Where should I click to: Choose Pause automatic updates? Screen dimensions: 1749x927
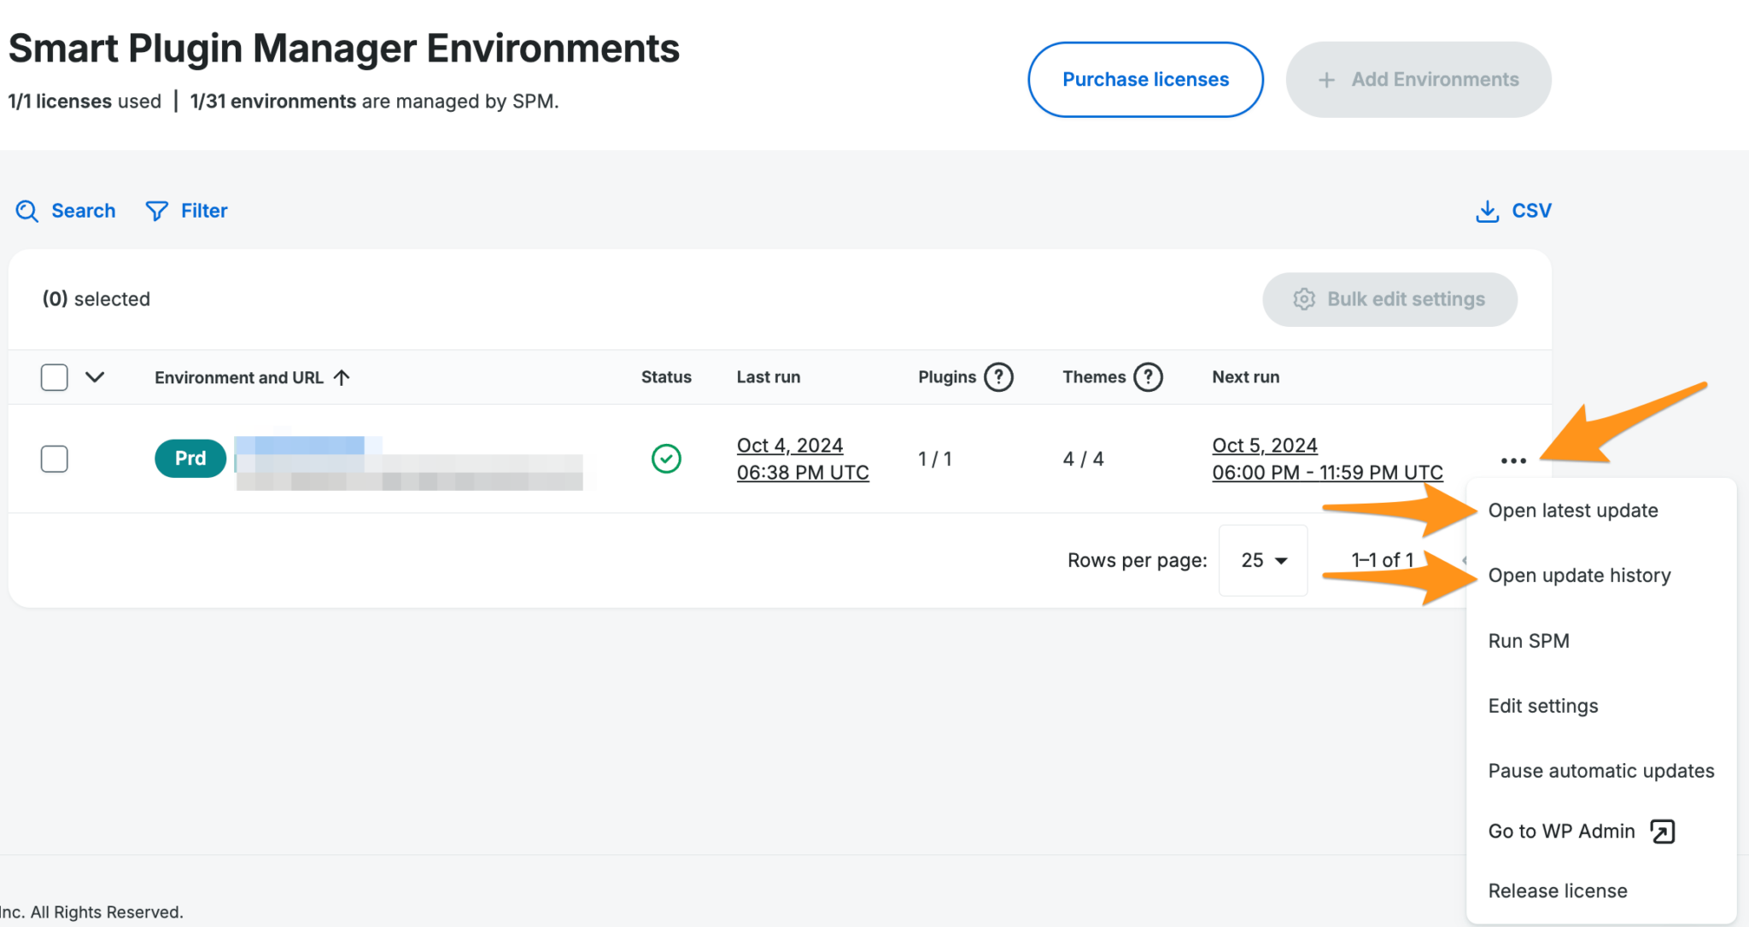point(1600,770)
